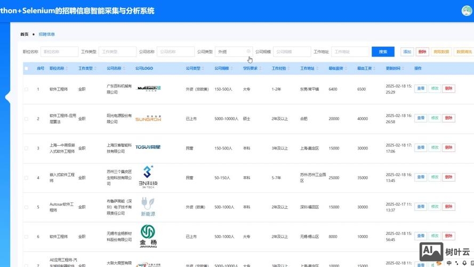The height and width of the screenshot is (267, 474).
Task: Focus the 工作地址 filter input
Action: coord(350,52)
